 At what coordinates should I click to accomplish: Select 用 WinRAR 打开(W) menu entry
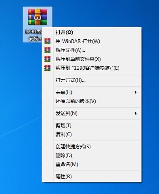click(x=92, y=41)
